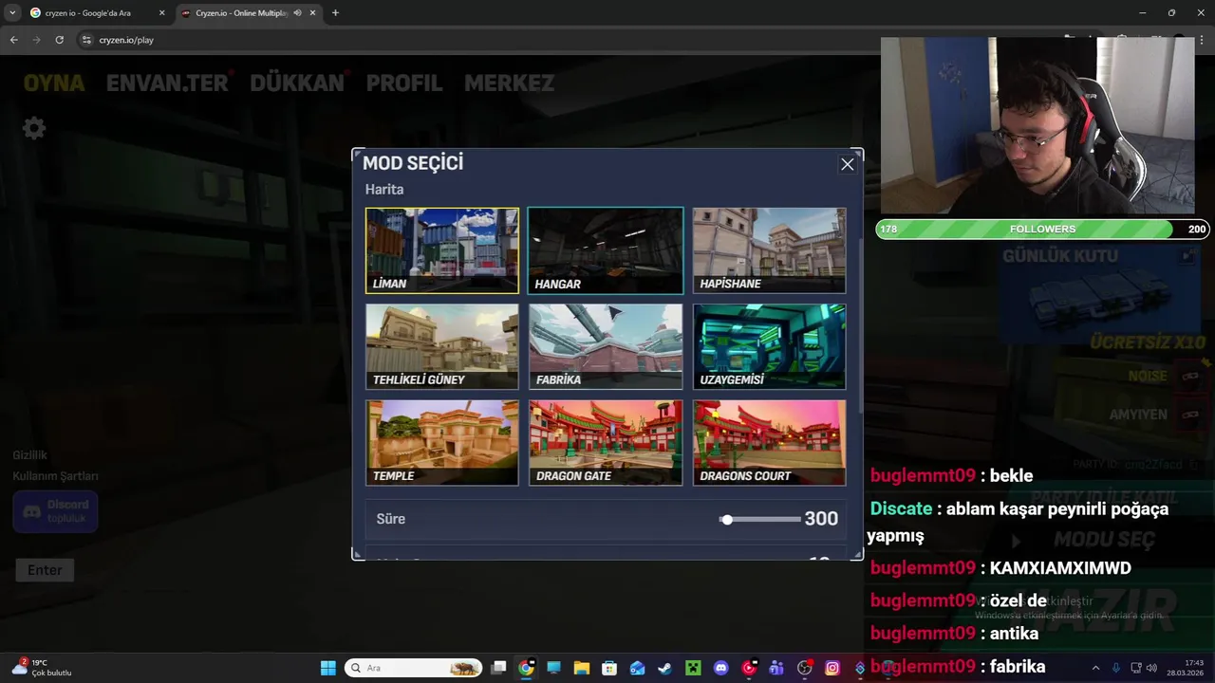Go to the DÜKKAN tab
The width and height of the screenshot is (1215, 683).
tap(297, 83)
